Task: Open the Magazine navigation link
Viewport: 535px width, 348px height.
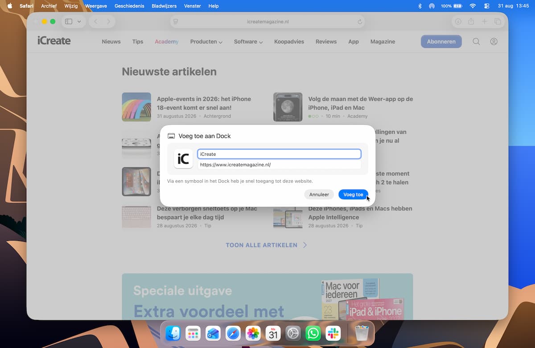Action: click(383, 41)
